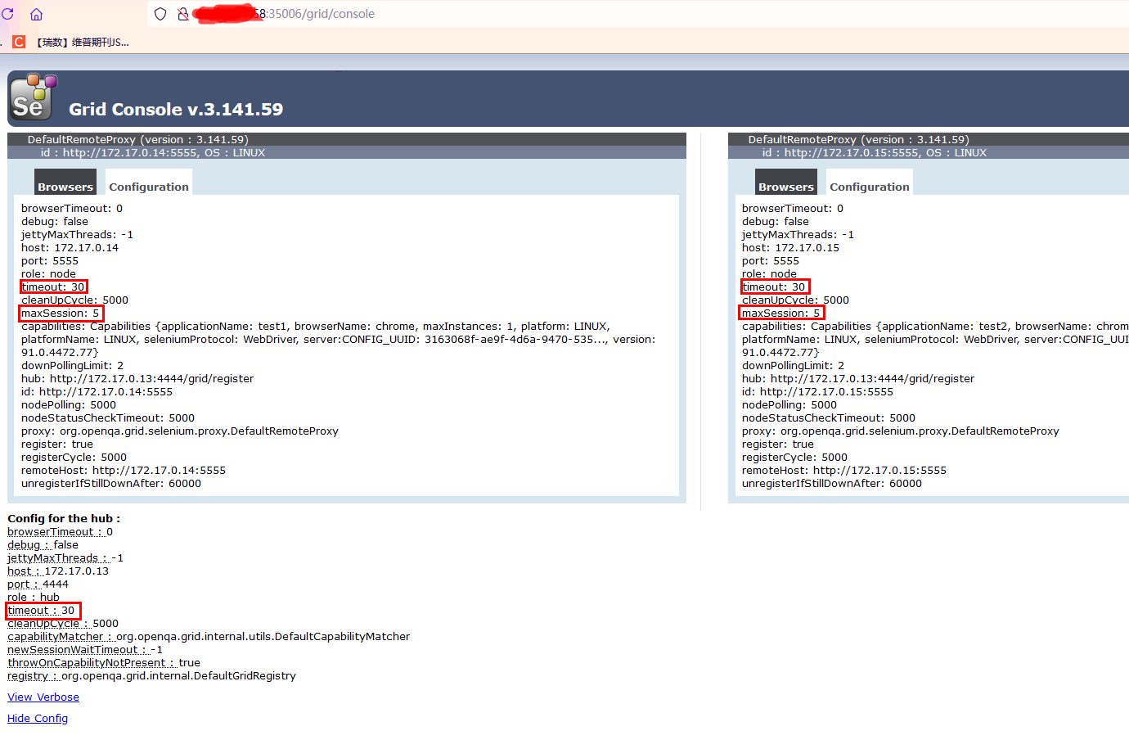
Task: Click 'timeout: 30' in 172.17.0.14 config
Action: click(53, 287)
